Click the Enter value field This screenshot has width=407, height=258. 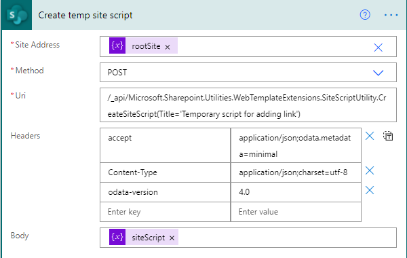coord(296,212)
